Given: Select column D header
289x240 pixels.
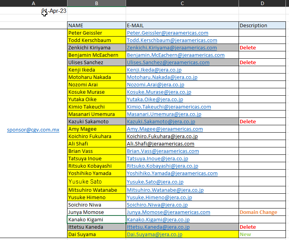Looking at the screenshot, I should (263, 4).
